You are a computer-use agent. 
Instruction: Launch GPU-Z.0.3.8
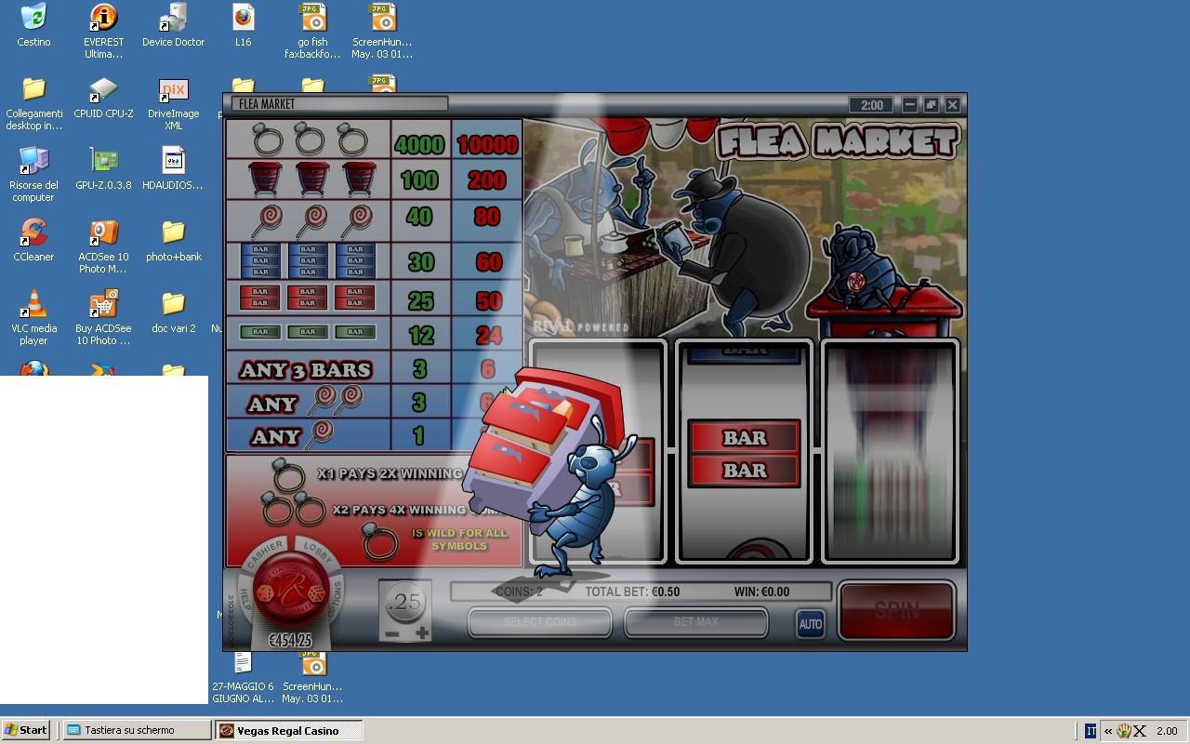(x=103, y=169)
